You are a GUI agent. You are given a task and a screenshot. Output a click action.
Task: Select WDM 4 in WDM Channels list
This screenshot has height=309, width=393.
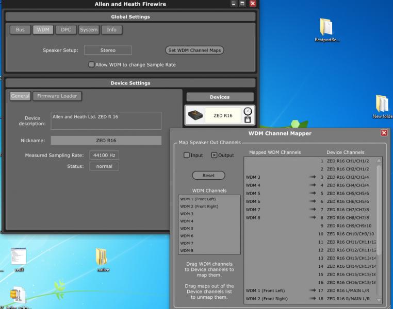[x=209, y=221]
